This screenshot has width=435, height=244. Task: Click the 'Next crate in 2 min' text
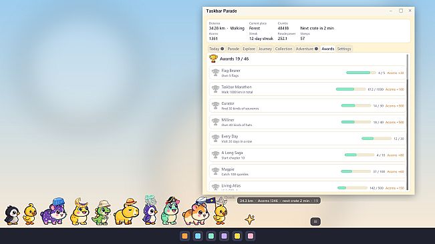(x=317, y=28)
